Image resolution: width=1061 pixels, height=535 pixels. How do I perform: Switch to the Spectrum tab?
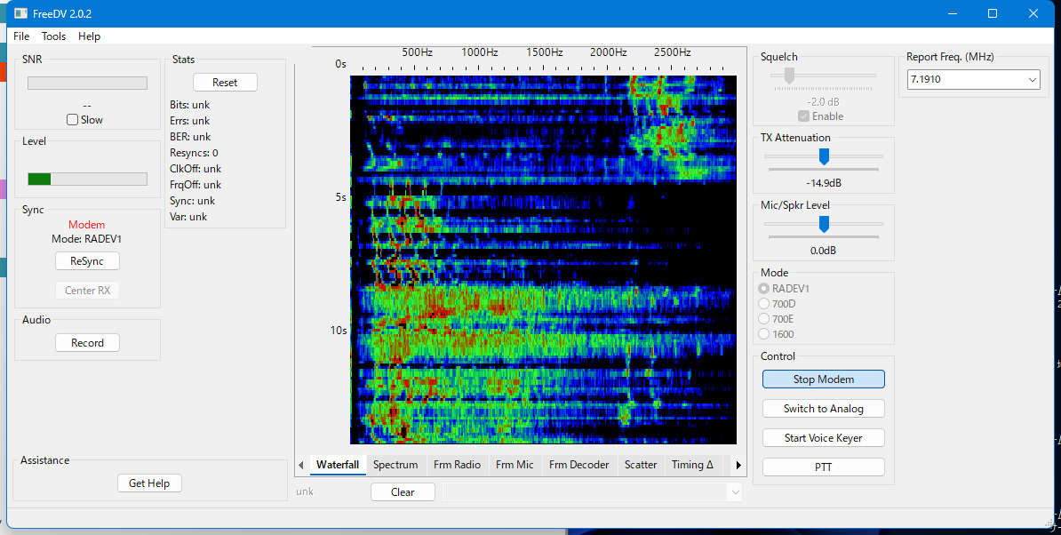(395, 465)
